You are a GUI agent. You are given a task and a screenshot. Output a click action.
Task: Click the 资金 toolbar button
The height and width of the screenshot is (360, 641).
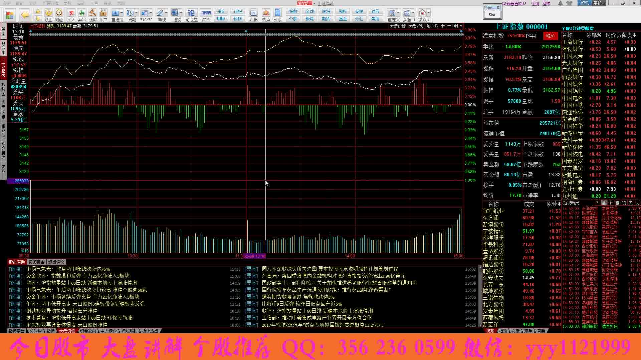pyautogui.click(x=221, y=11)
